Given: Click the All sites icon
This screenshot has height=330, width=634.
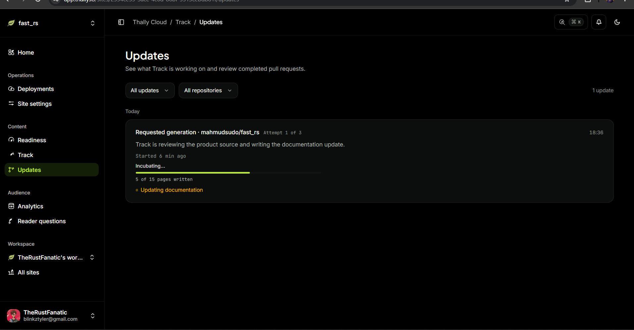Looking at the screenshot, I should pyautogui.click(x=11, y=272).
